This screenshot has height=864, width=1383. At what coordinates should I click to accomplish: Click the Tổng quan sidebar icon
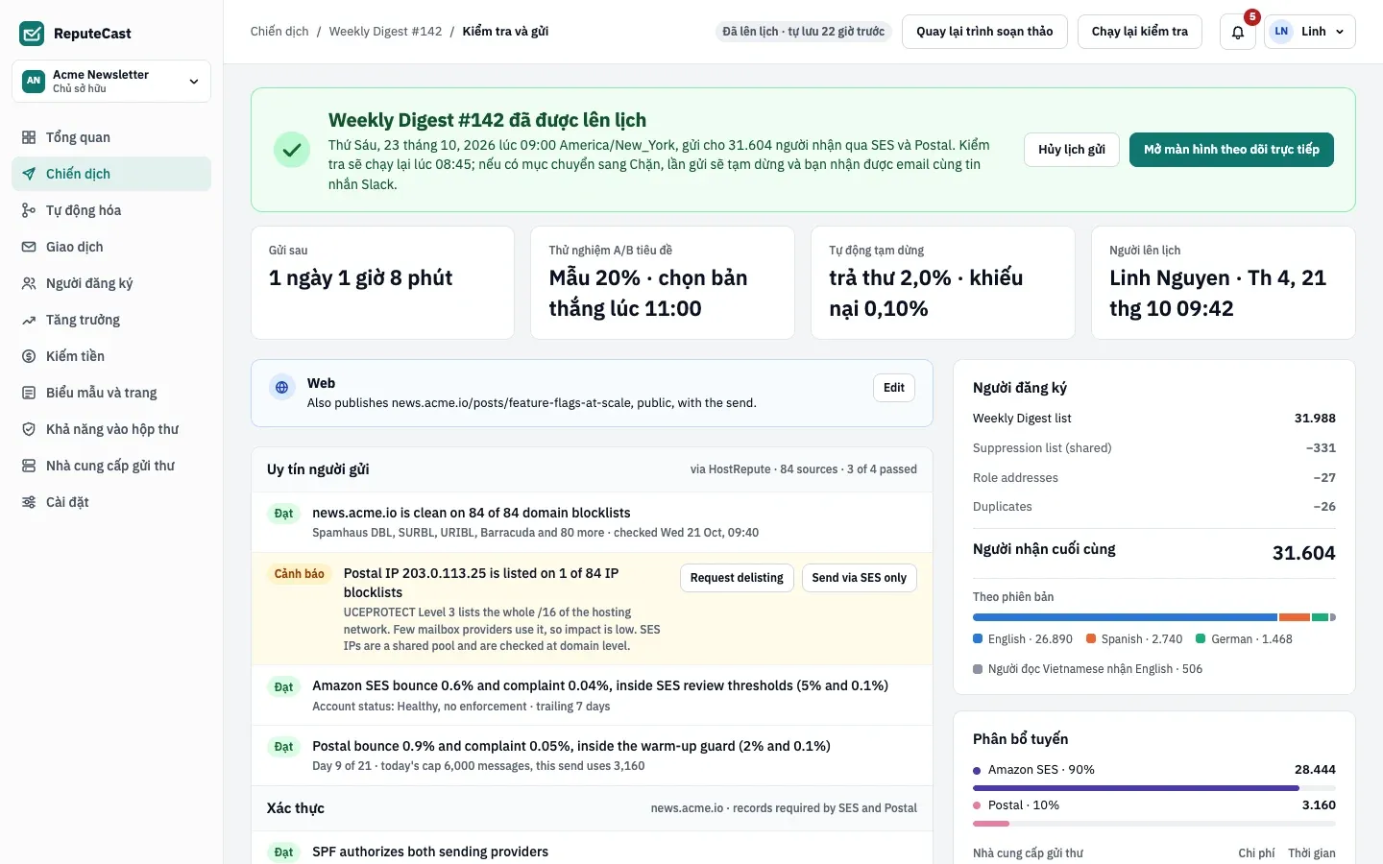coord(29,137)
